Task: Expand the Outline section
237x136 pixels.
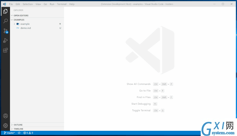Action: tap(12, 125)
